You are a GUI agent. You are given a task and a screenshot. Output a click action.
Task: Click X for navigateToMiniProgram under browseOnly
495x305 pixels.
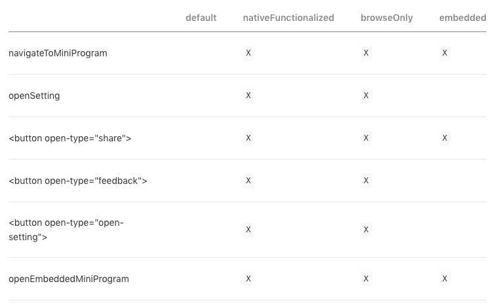point(366,53)
